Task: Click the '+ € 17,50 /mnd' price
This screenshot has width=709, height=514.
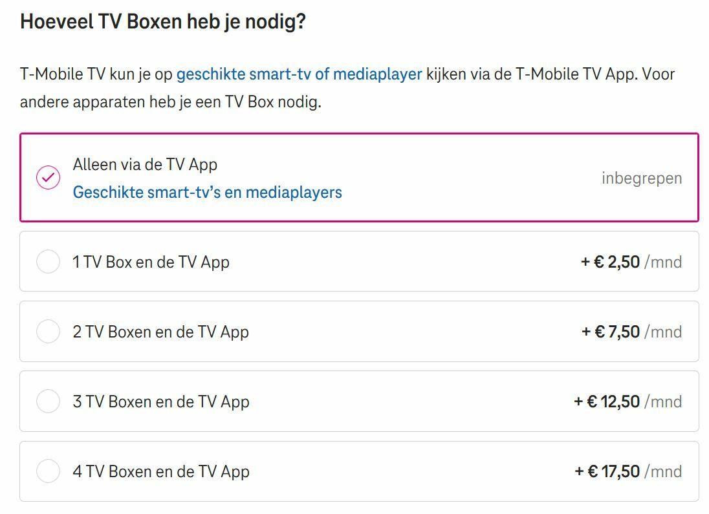Action: click(627, 471)
